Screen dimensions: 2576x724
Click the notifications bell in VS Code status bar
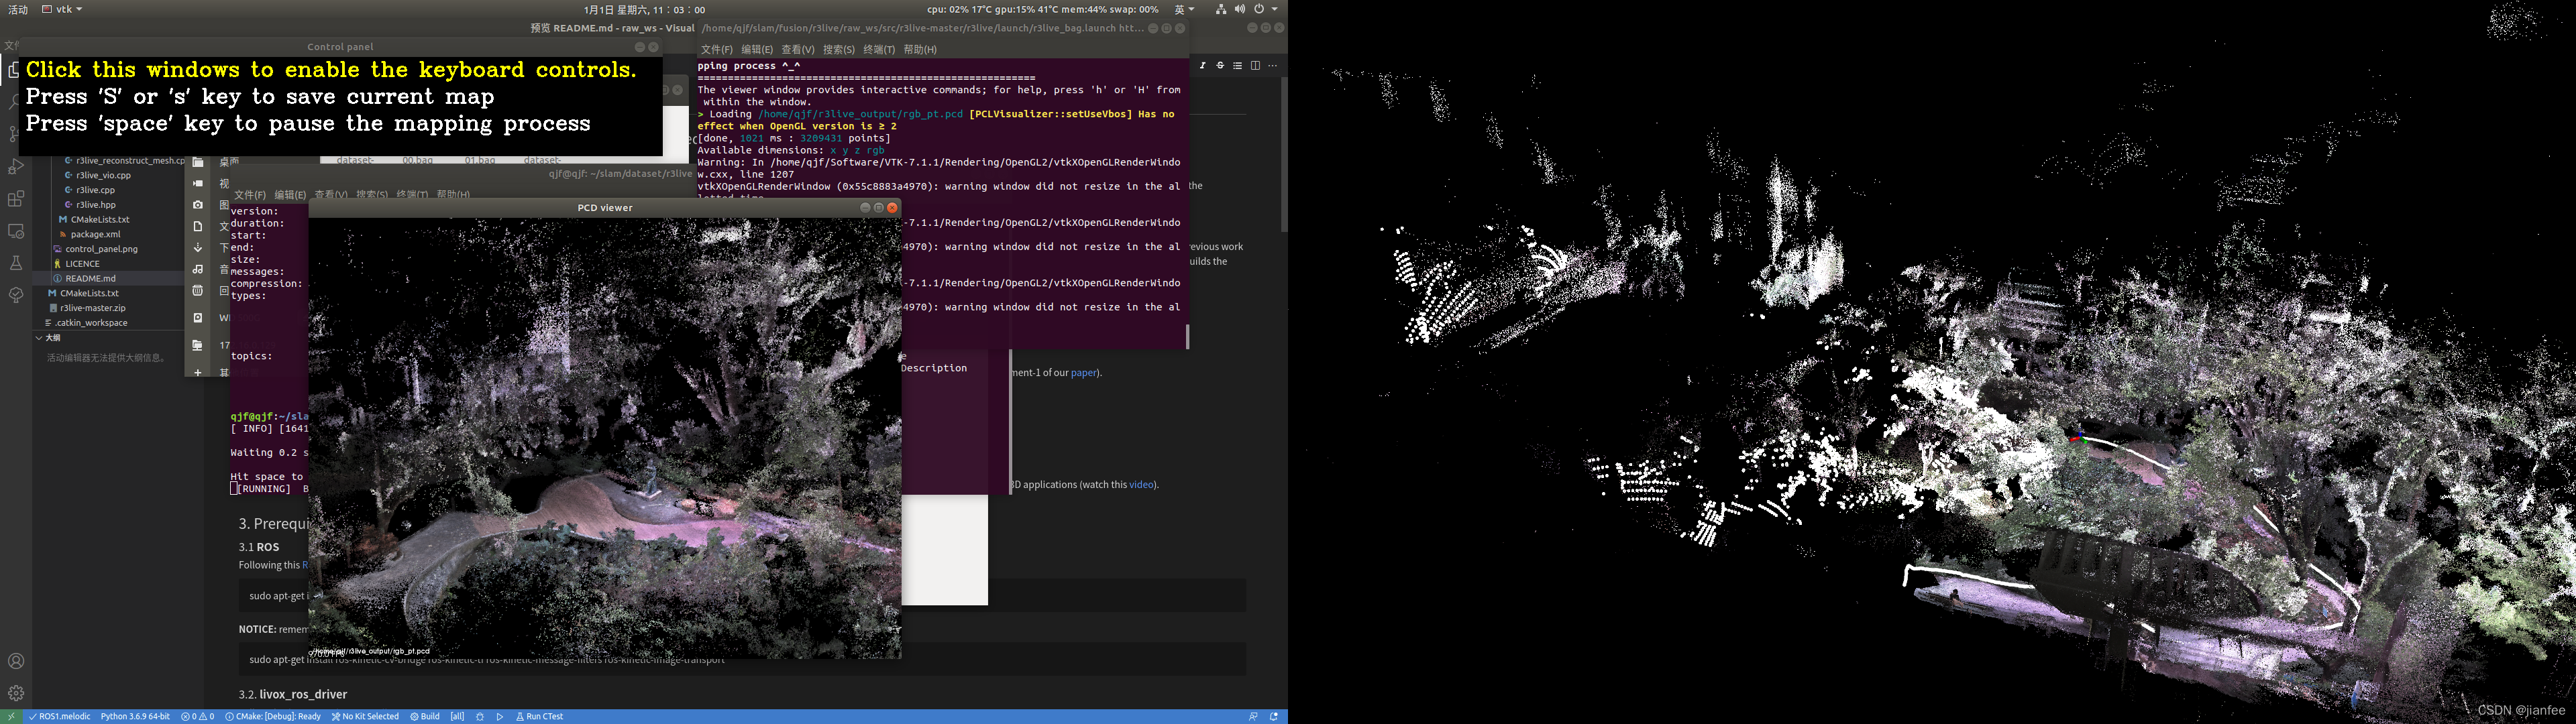1274,716
